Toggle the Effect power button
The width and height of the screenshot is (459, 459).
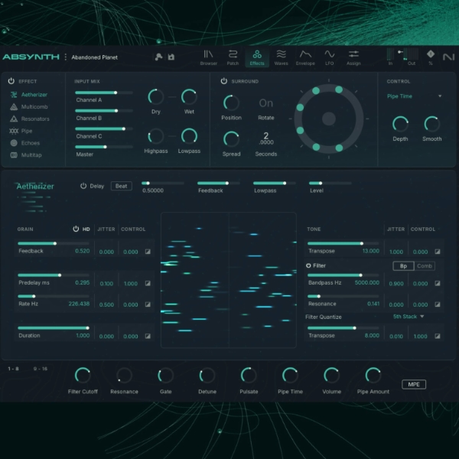(x=11, y=81)
